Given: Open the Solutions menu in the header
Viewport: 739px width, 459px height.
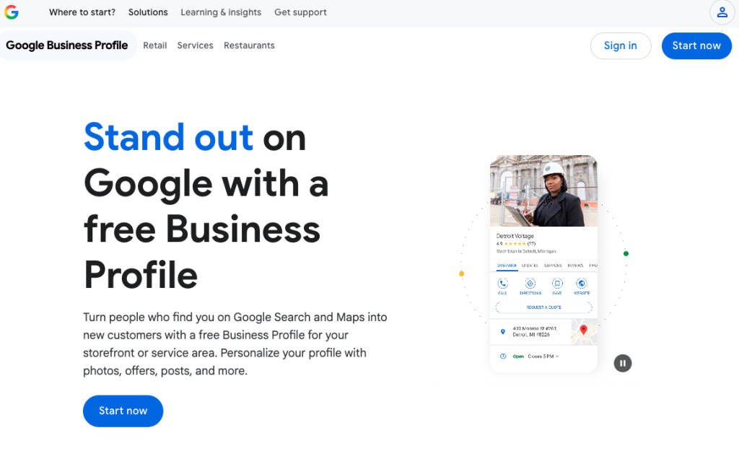Looking at the screenshot, I should pos(148,12).
